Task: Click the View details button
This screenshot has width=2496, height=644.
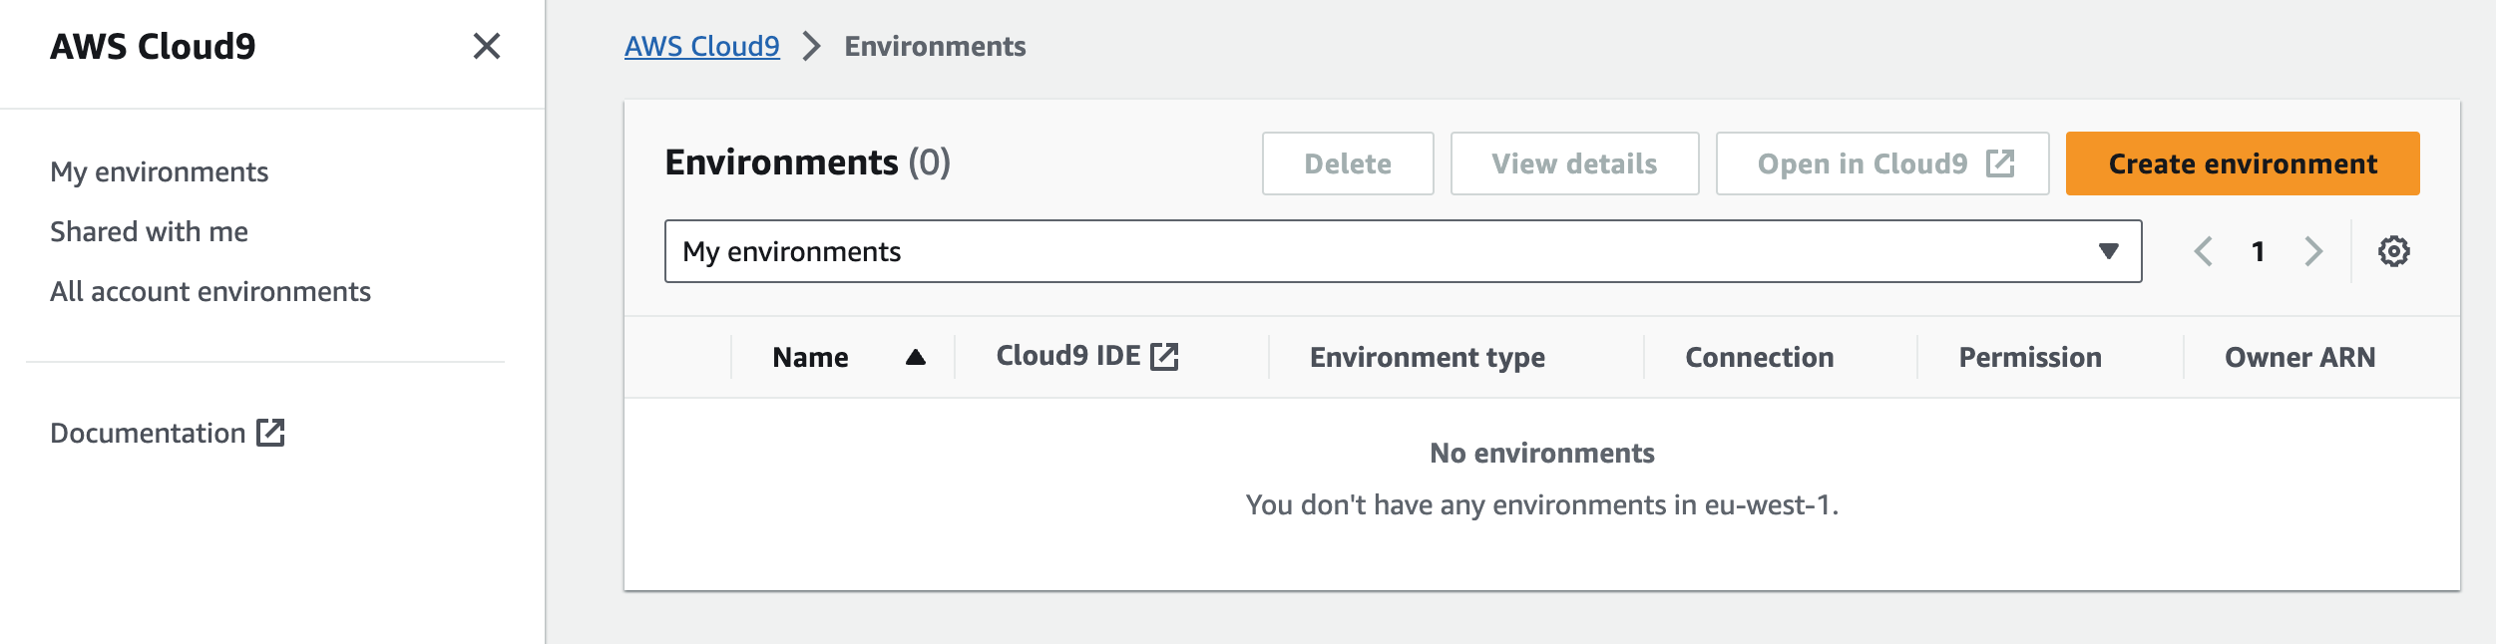Action: pyautogui.click(x=1573, y=163)
